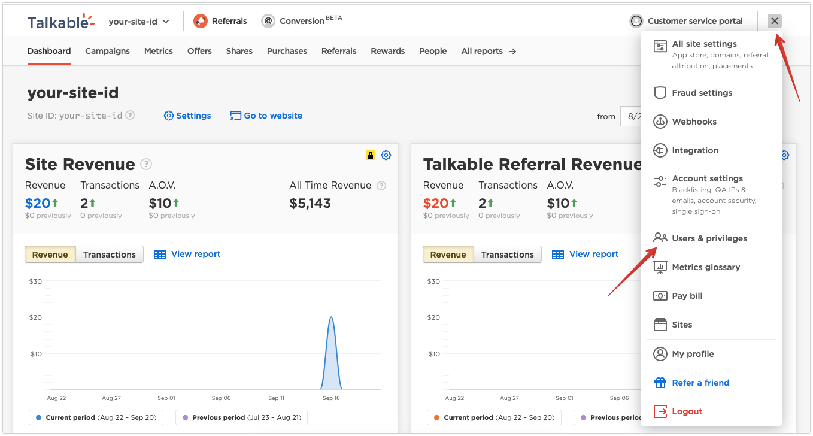Click the Sep 16 revenue peak in chart
This screenshot has height=436, width=813.
331,318
